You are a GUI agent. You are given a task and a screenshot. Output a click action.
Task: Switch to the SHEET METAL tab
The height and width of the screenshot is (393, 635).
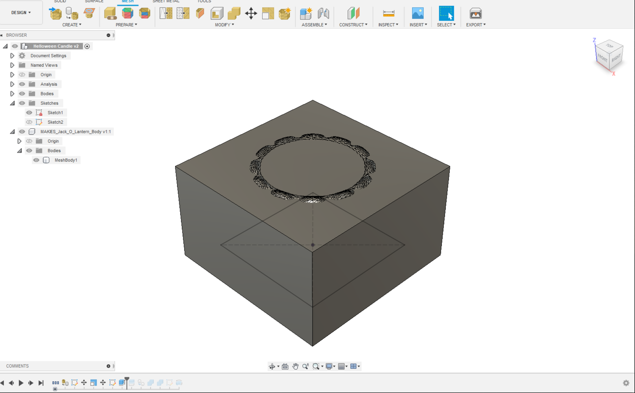click(x=166, y=2)
